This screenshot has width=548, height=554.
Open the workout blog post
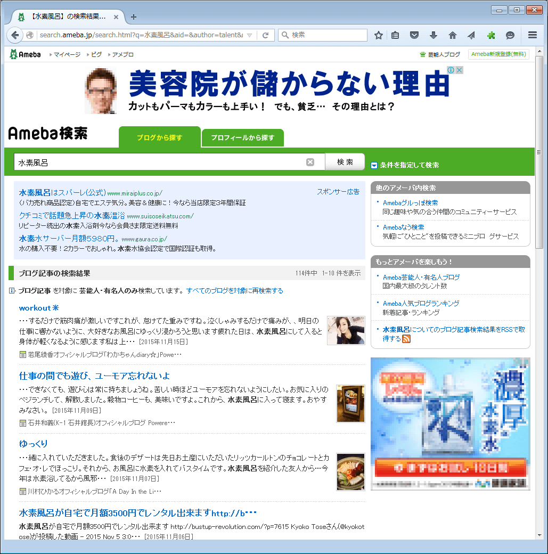click(39, 308)
